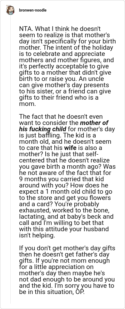Viewport: 125px width, 309px height.
Task: Click "If you don't get mother's day gifts"
Action: [x=67, y=248]
